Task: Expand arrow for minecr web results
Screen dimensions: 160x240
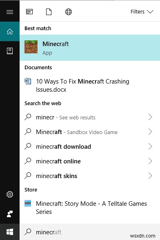Action: (x=150, y=117)
